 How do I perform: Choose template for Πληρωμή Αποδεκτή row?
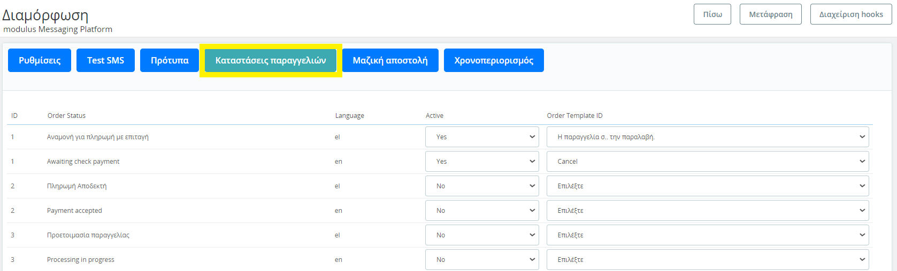[707, 186]
